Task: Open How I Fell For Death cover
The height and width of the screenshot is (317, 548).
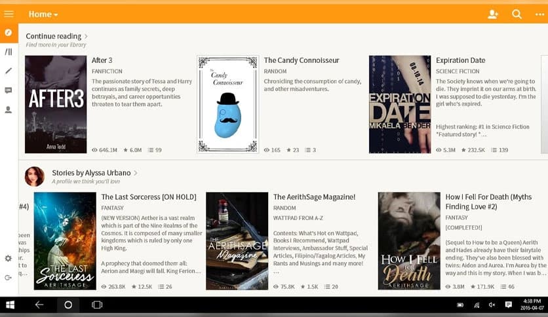Action: tap(409, 241)
